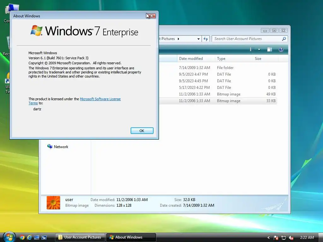
Task: Sort by Date modified column
Action: (196, 58)
